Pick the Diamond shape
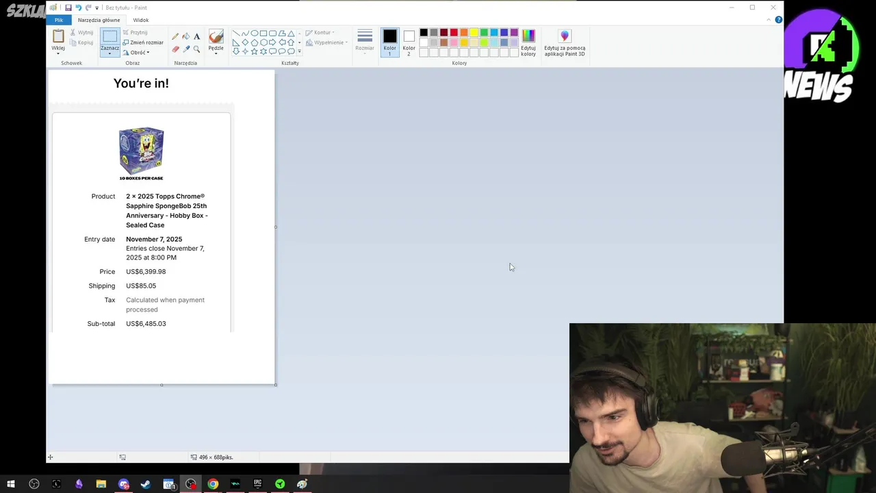Image resolution: width=876 pixels, height=493 pixels. click(x=245, y=42)
